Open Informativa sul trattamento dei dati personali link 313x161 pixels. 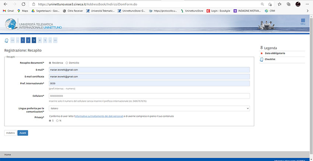pyautogui.click(x=98, y=116)
